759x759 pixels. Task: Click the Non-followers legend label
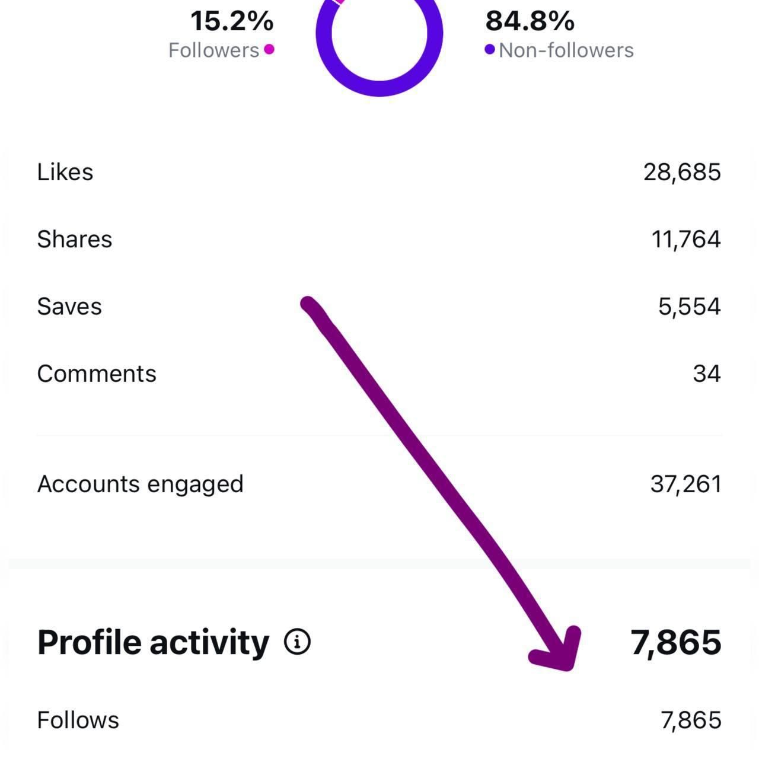pyautogui.click(x=566, y=50)
